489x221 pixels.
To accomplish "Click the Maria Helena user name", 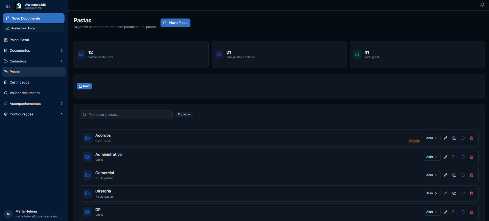I will coord(26,211).
